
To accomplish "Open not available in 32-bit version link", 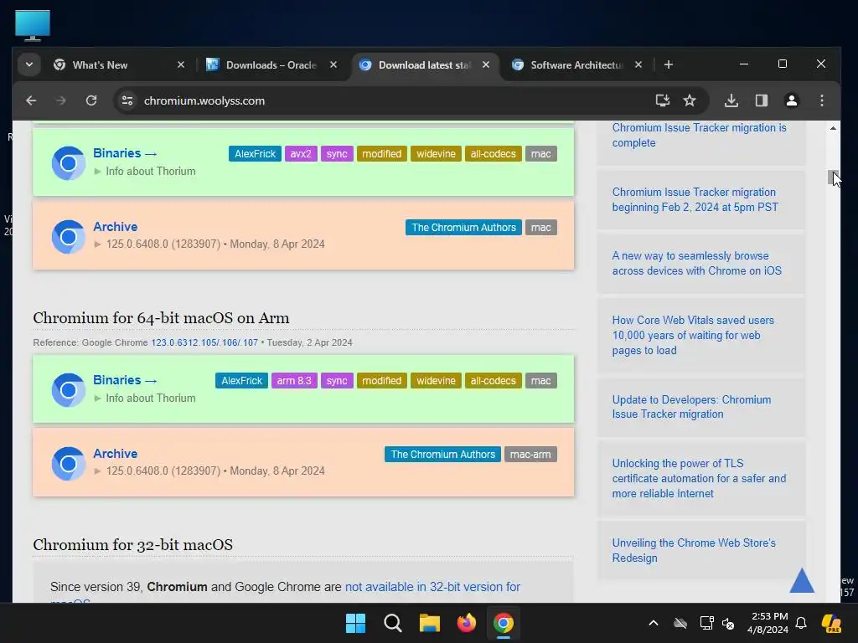I will tap(432, 587).
